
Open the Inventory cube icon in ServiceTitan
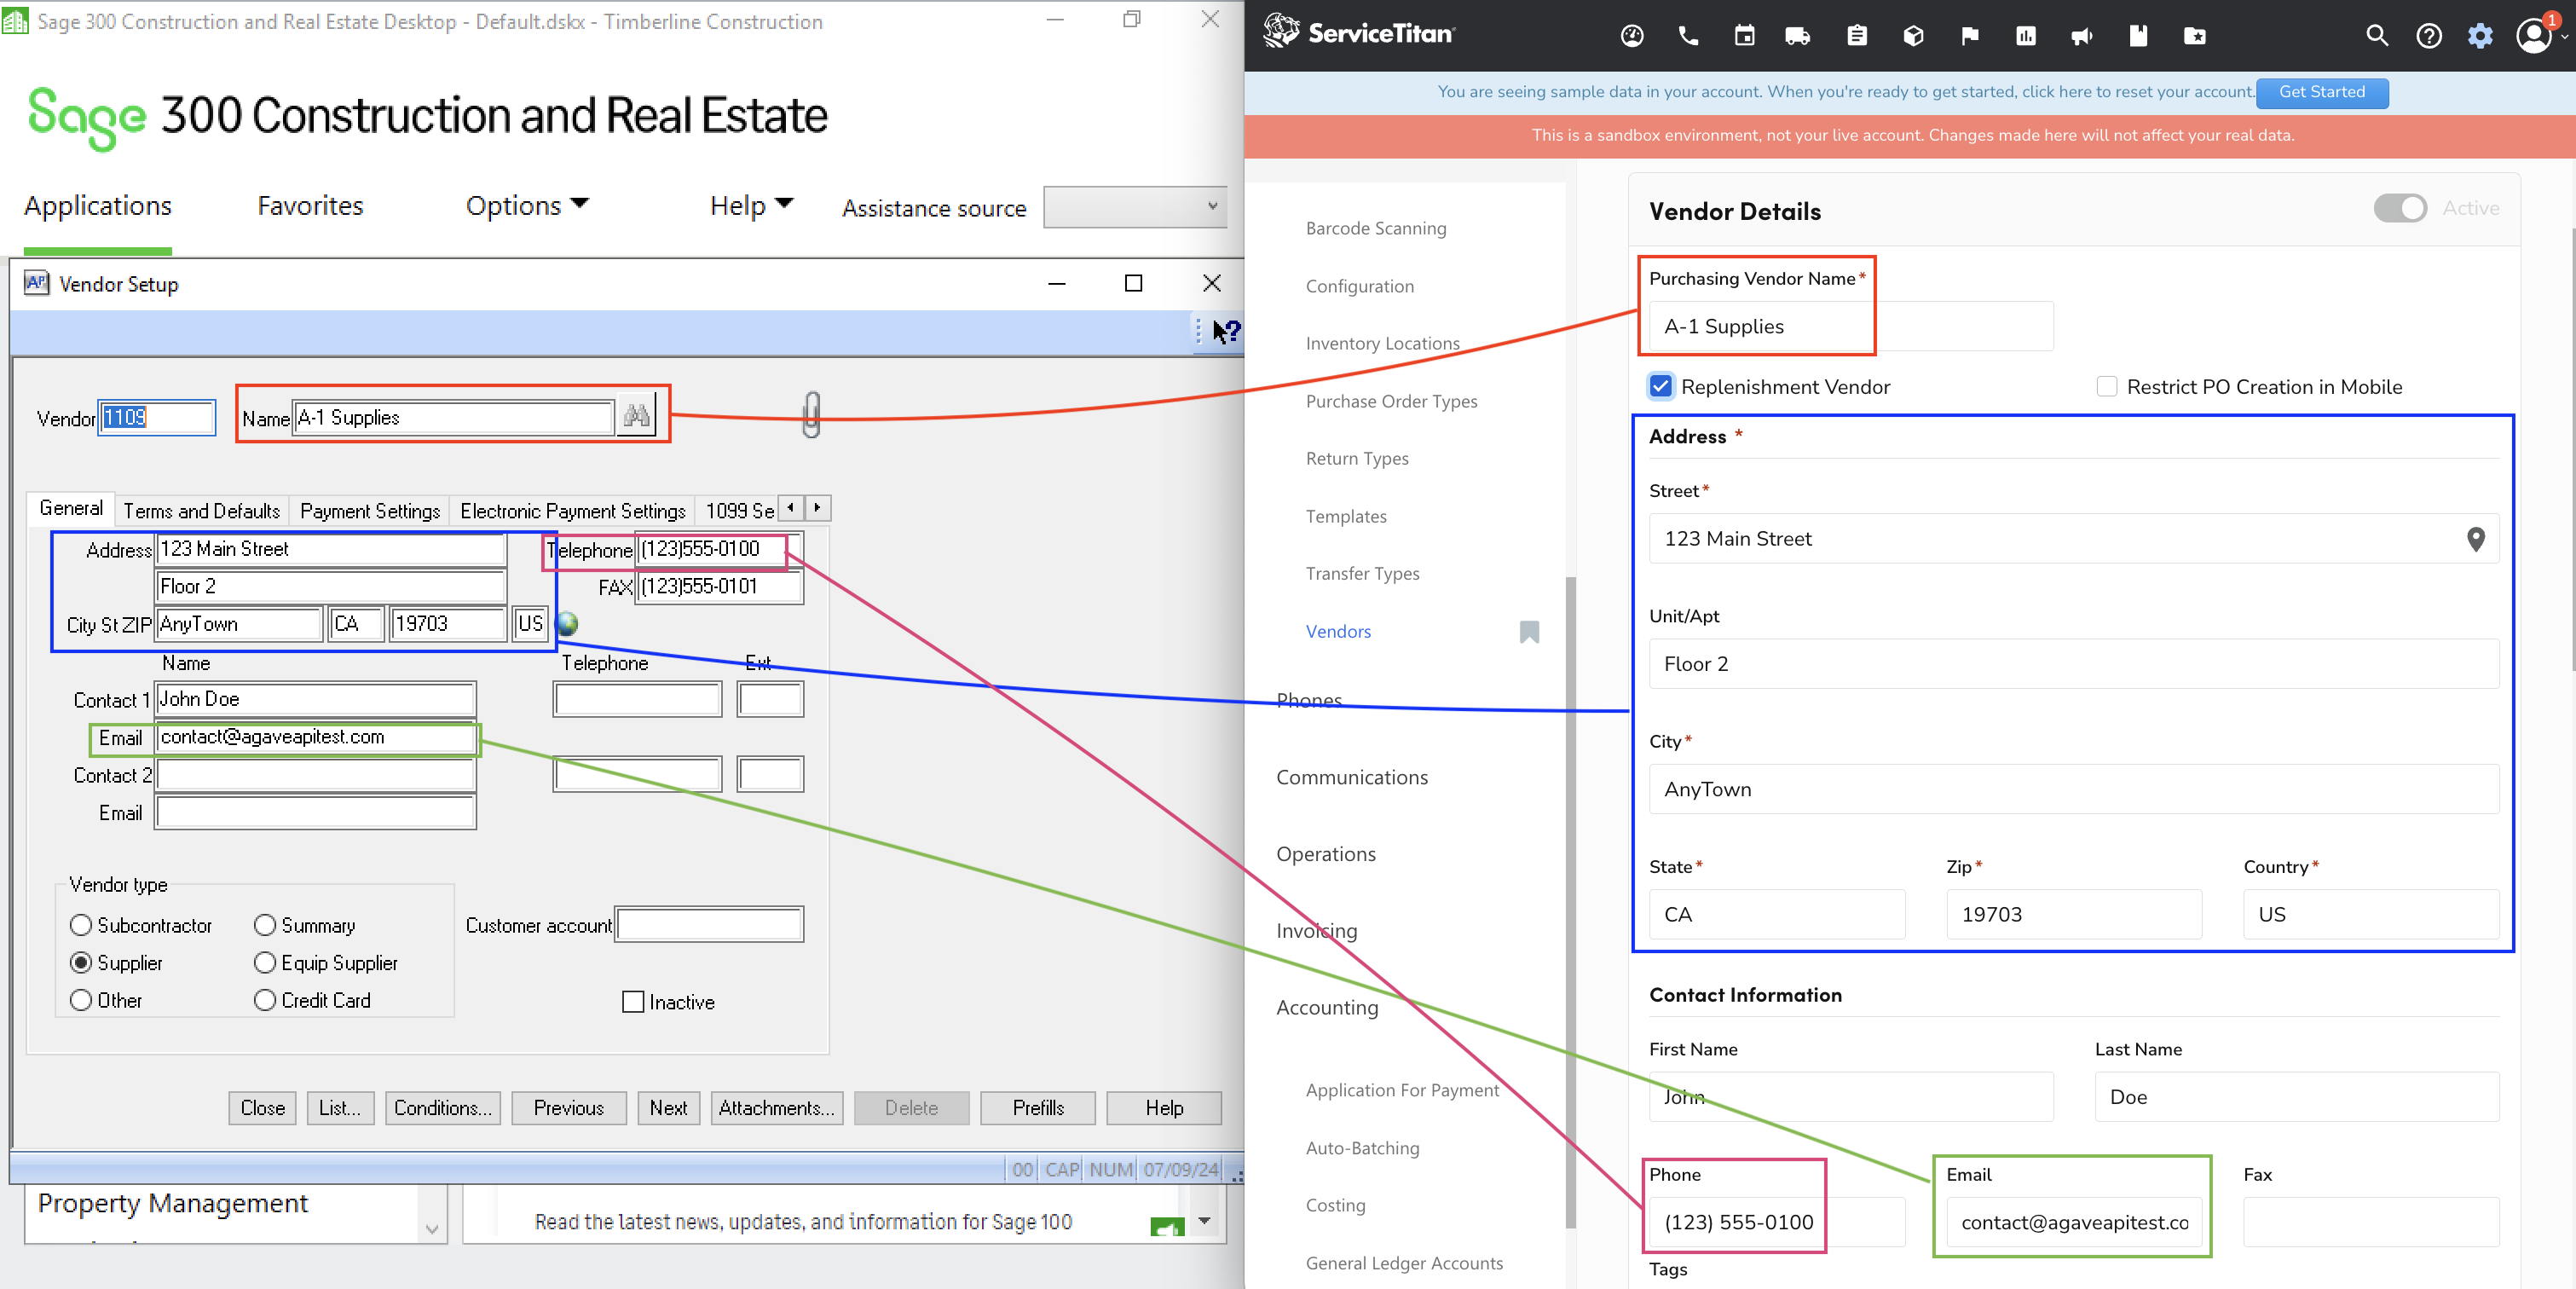pyautogui.click(x=1913, y=36)
